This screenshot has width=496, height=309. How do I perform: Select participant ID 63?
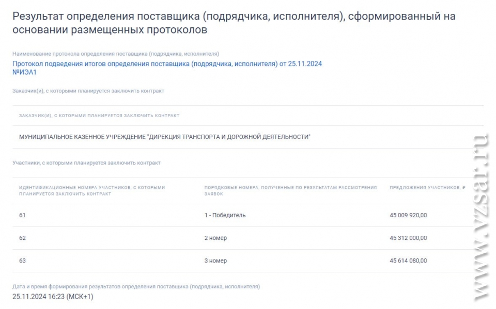click(22, 261)
